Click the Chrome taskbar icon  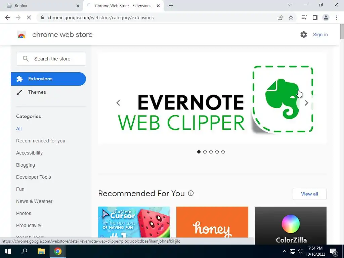pos(58,251)
